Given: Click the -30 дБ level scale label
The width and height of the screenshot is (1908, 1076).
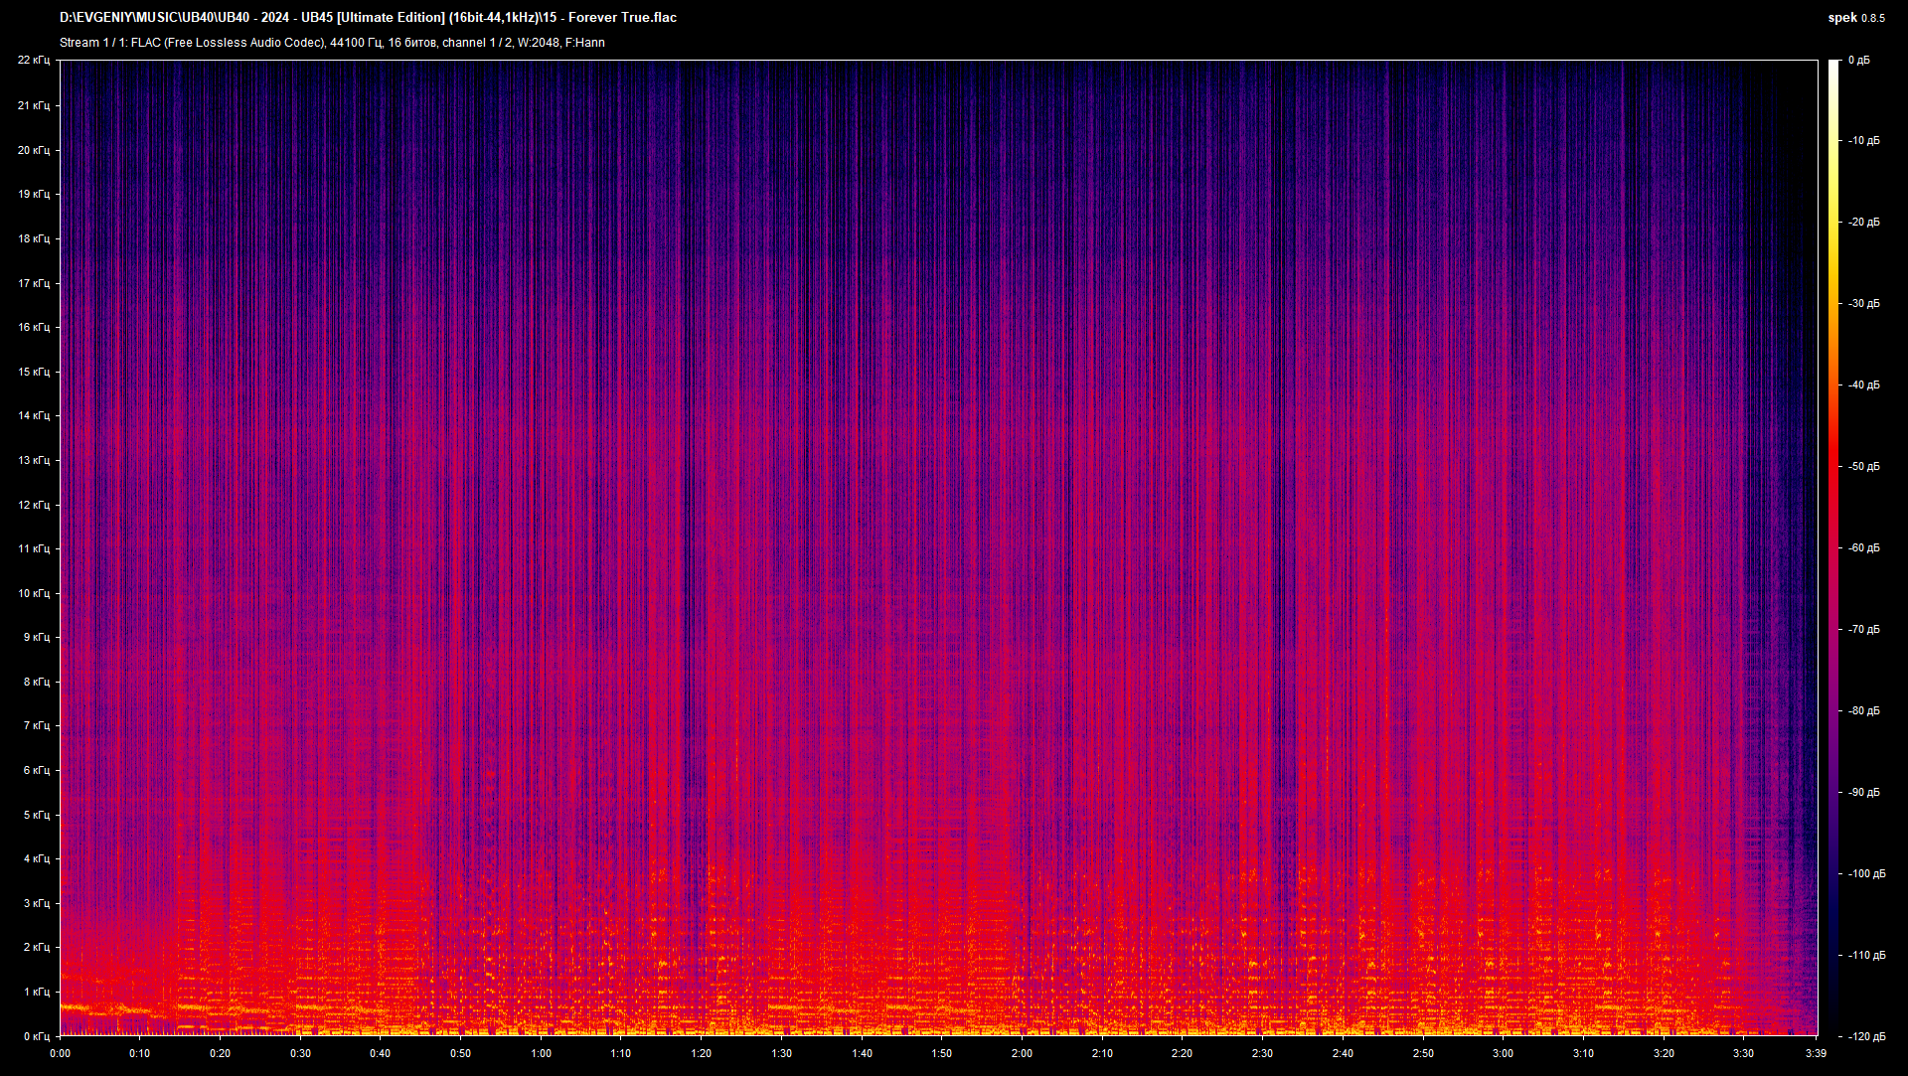Looking at the screenshot, I should click(1864, 304).
